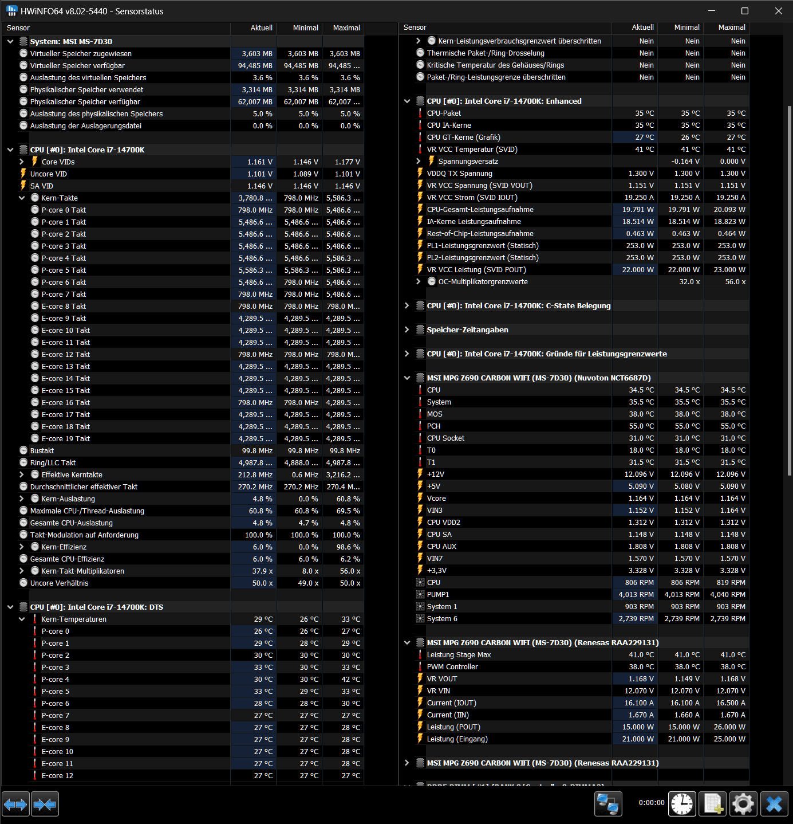Expand the C-State Belegung group
This screenshot has width=793, height=824.
[407, 305]
